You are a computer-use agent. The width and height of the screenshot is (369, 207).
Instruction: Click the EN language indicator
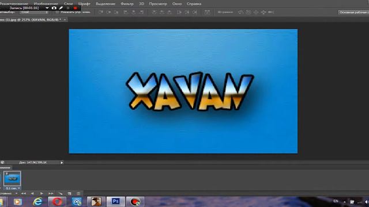[x=336, y=201]
